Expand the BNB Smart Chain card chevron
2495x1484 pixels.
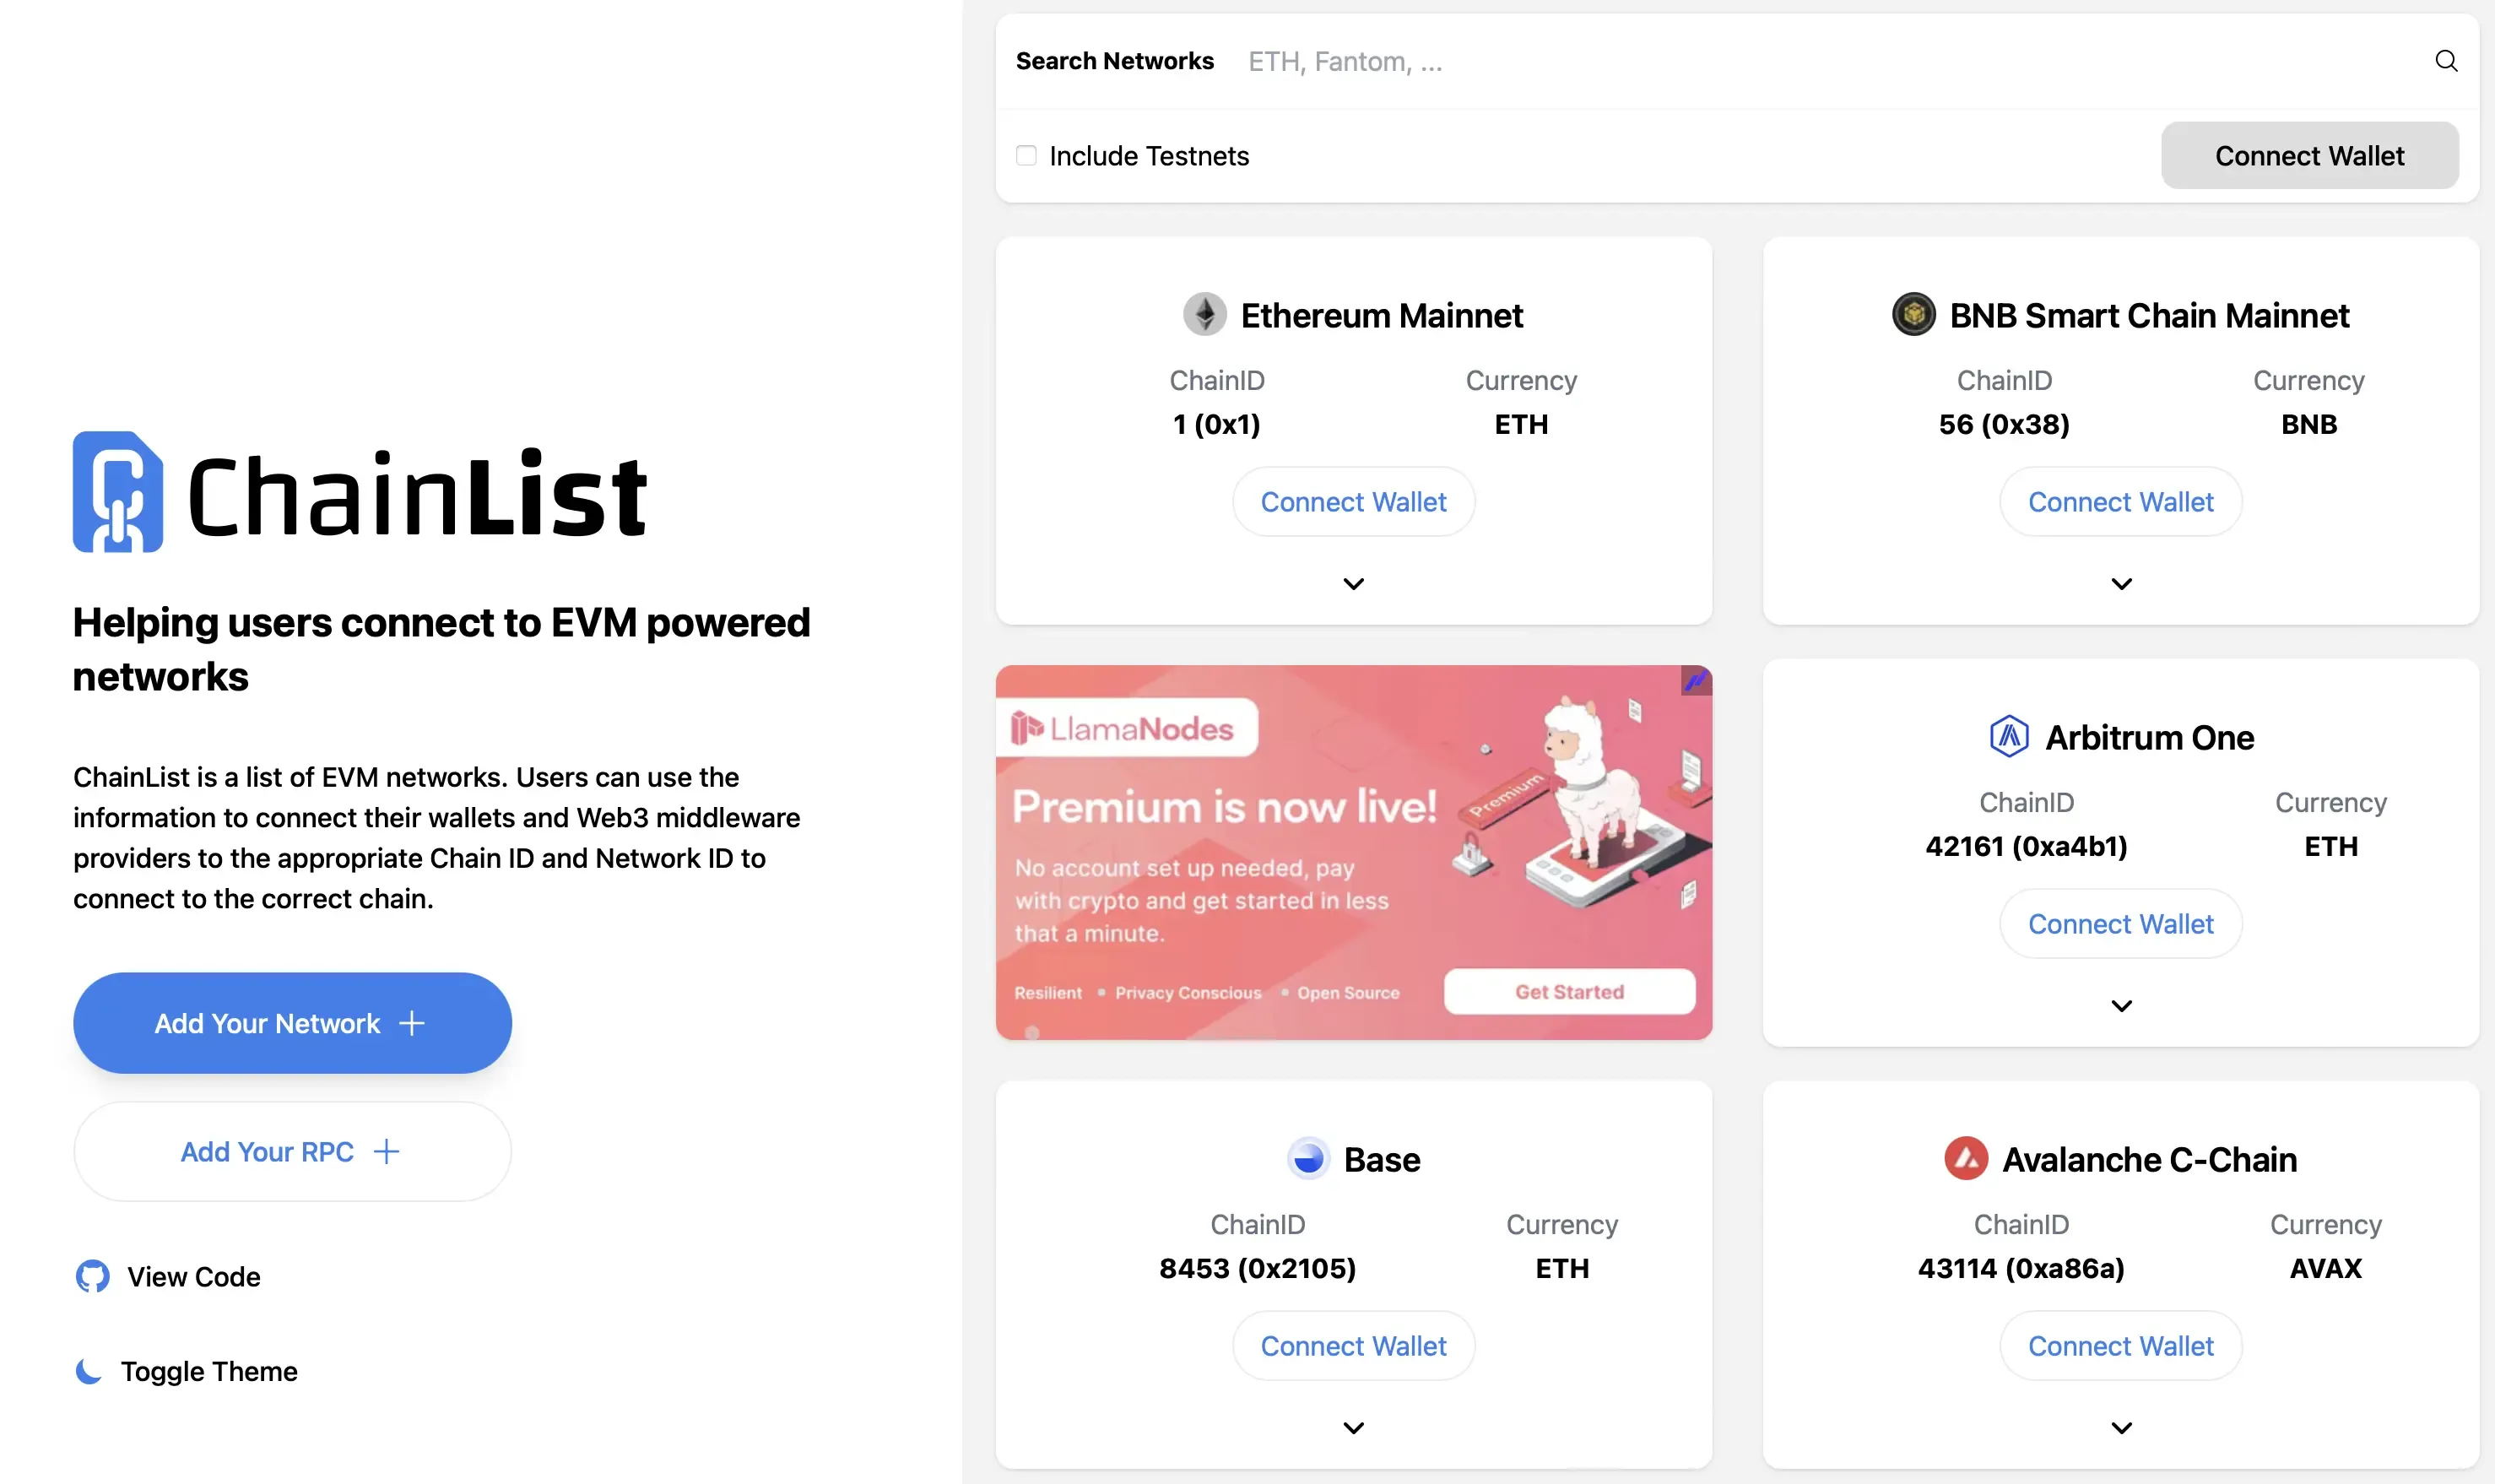(2121, 584)
